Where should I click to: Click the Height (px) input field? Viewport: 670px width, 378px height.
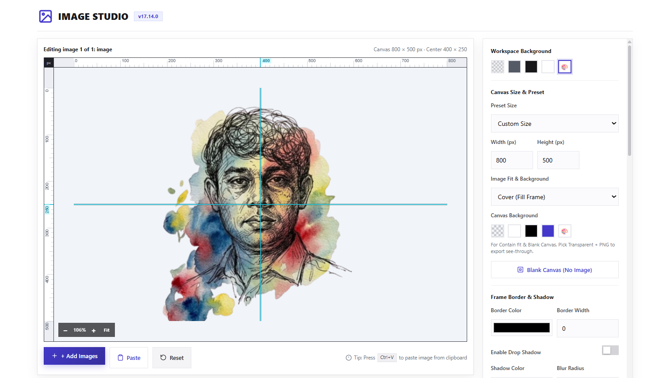[x=558, y=160]
